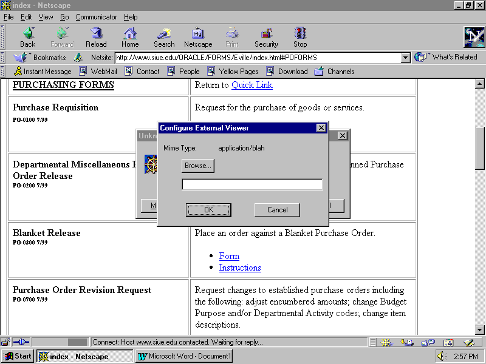Cancel the Configure External Viewer dialog
This screenshot has height=364, width=486.
(x=277, y=210)
